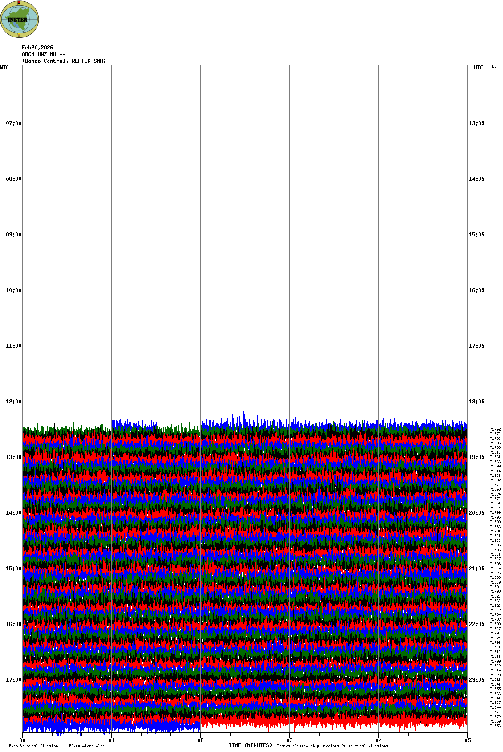Click the 05 minute axis tick label

(467, 740)
